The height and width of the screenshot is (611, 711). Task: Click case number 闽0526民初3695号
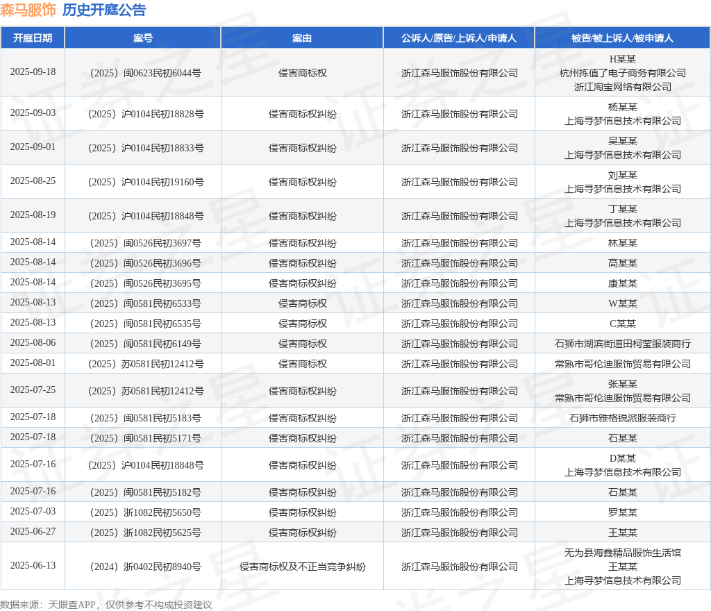click(x=146, y=283)
